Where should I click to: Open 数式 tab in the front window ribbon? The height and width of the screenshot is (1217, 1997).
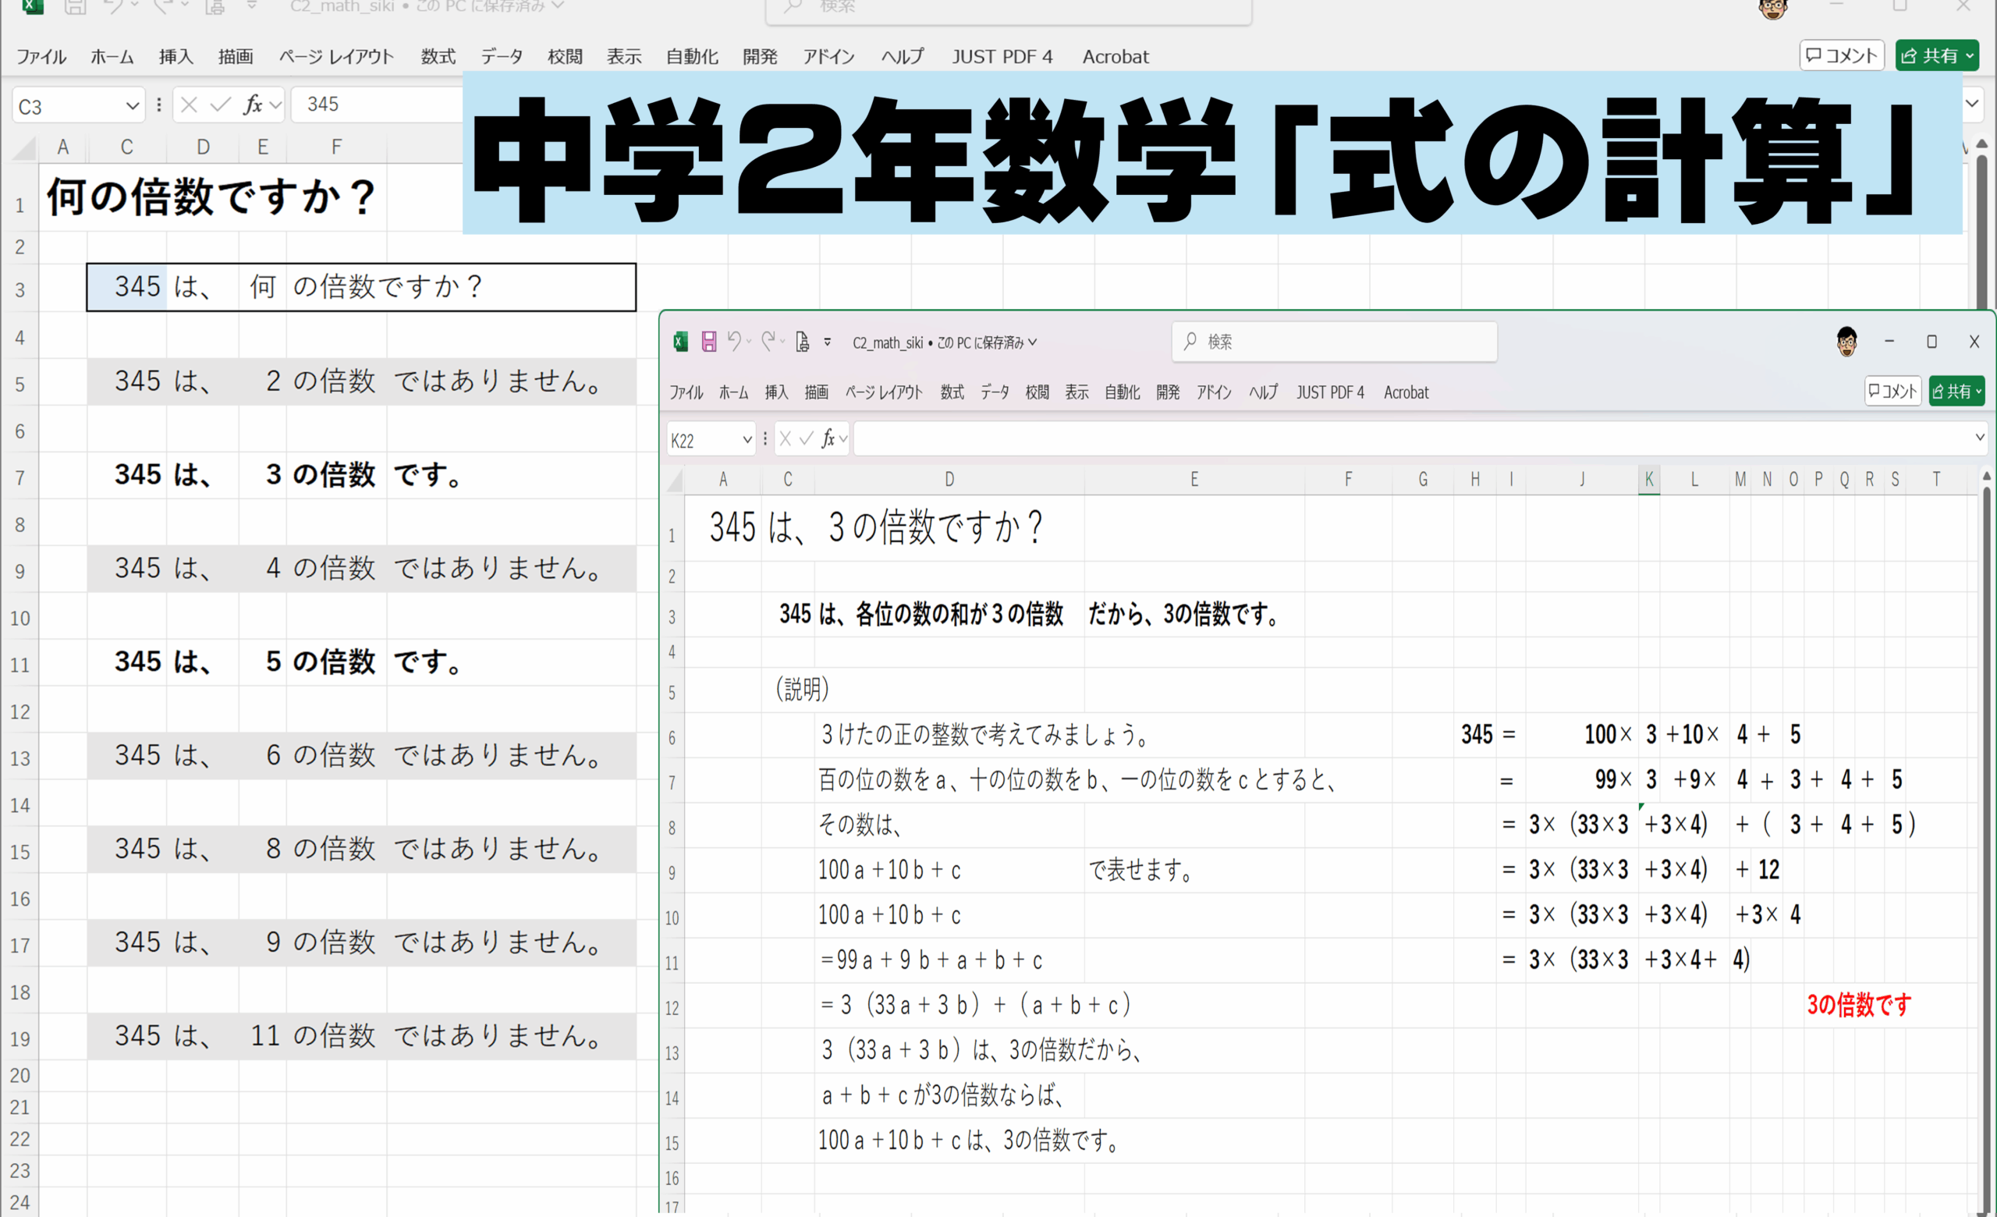(952, 393)
